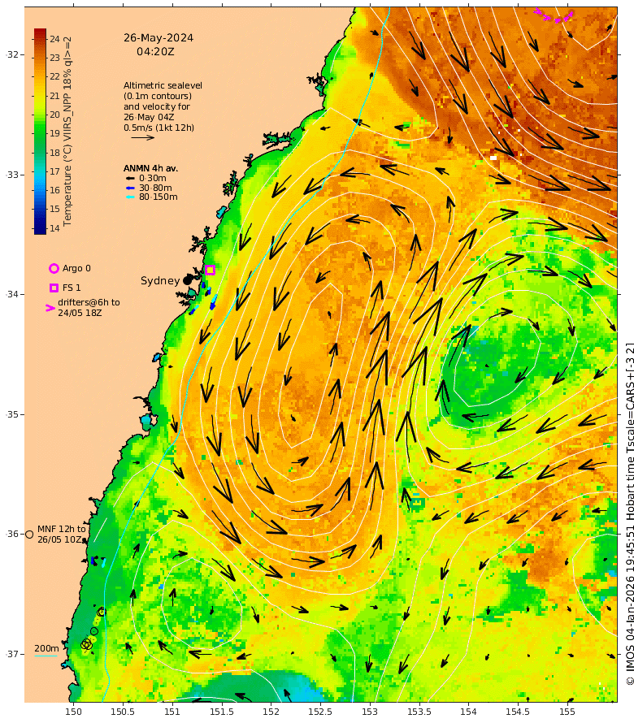This screenshot has width=634, height=723.
Task: Click longitude axis label 150
Action: pyautogui.click(x=73, y=712)
